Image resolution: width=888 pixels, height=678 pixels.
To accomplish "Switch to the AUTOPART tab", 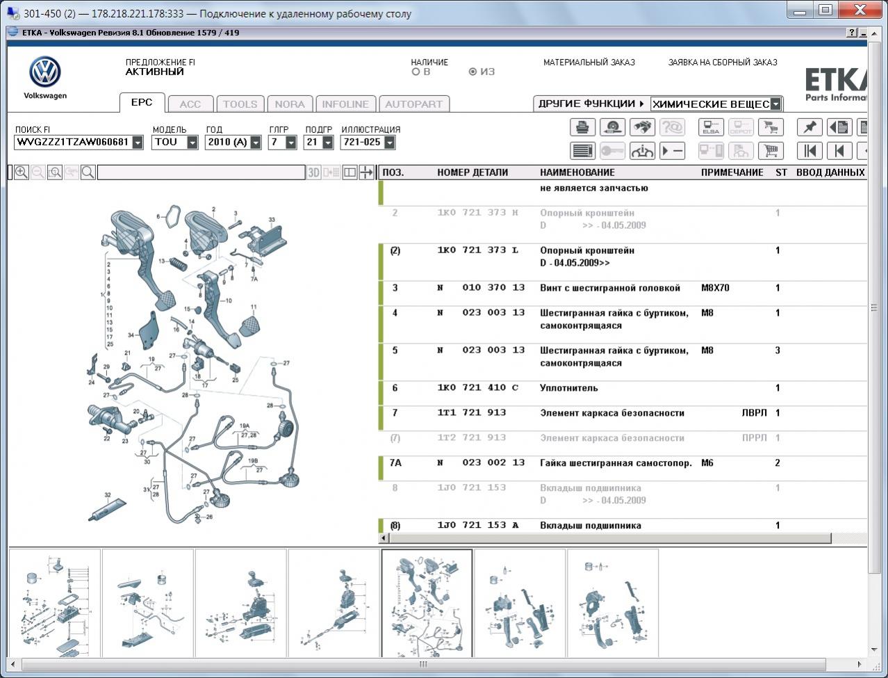I will tap(413, 104).
